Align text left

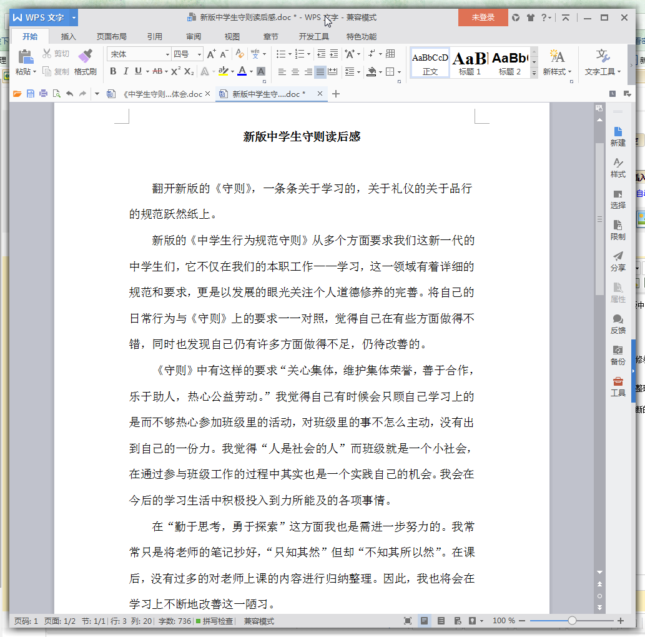(x=282, y=72)
